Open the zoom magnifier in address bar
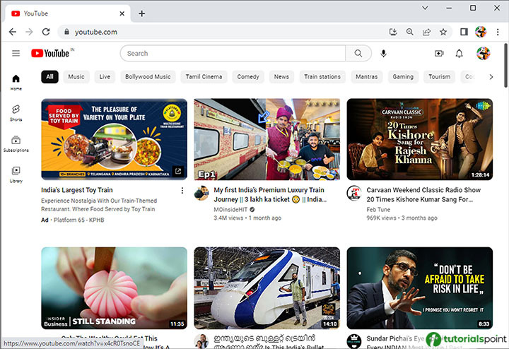Screen dimensions: 509x349 [x=409, y=32]
